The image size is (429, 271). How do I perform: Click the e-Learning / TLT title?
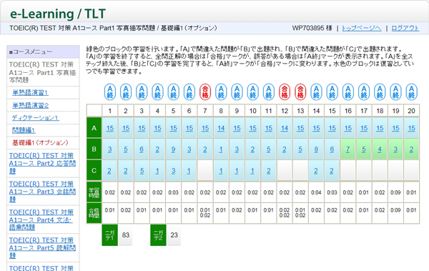point(58,14)
